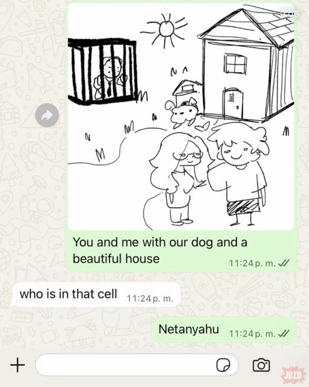Tap the read receipt ticks on the Netanyahu message
Screen dimensions: 309x387
point(283,334)
